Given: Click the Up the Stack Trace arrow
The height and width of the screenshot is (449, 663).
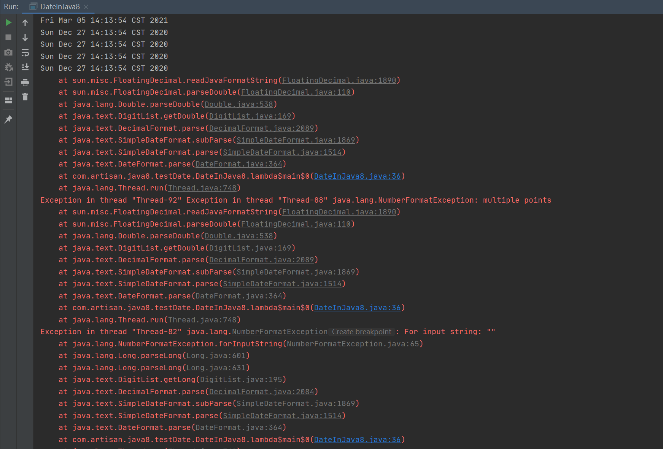Looking at the screenshot, I should (25, 22).
